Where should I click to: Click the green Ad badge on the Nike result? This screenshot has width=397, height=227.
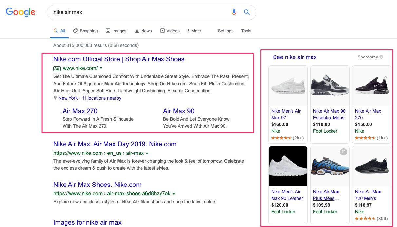pos(57,69)
